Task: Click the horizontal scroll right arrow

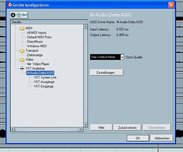Action: point(81,129)
